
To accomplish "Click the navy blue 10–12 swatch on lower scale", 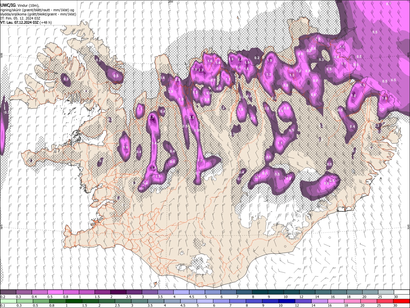I will [287, 301].
